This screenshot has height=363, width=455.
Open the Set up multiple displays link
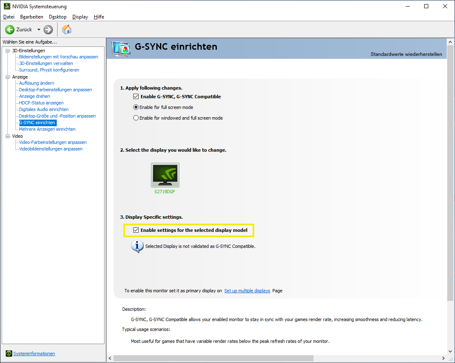point(247,291)
